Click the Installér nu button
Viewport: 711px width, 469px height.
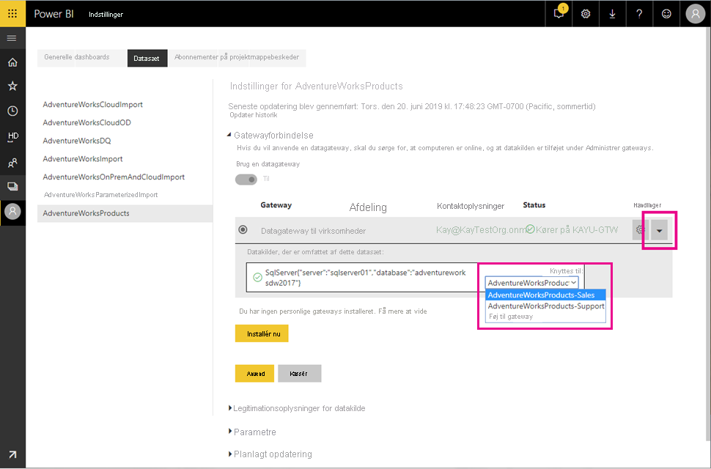tap(262, 333)
